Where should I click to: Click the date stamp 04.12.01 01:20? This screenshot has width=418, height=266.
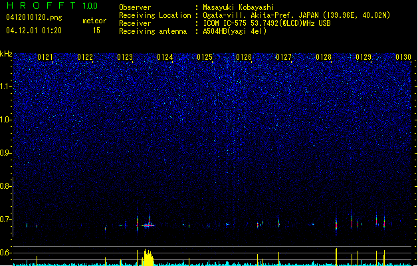coord(34,31)
